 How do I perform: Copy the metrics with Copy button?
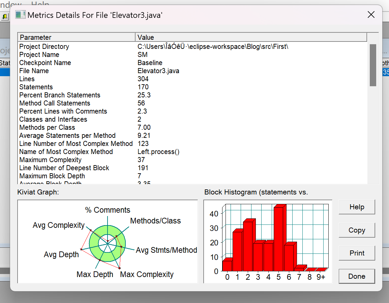tap(357, 230)
